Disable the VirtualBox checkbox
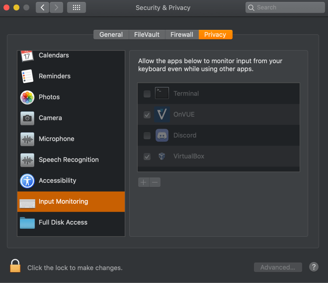The height and width of the screenshot is (283, 328). coord(147,157)
